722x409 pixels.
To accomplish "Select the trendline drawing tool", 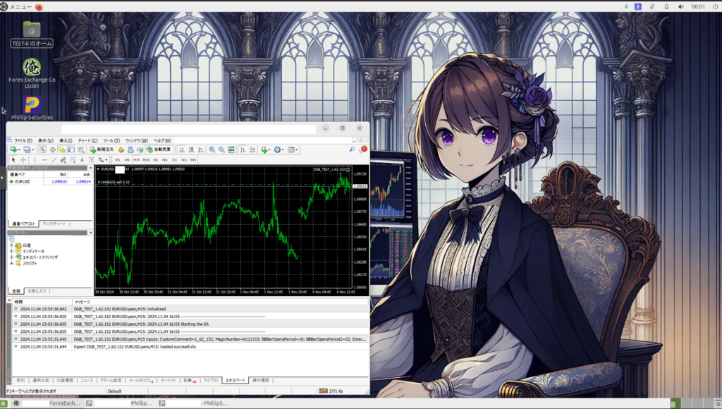I will click(54, 160).
